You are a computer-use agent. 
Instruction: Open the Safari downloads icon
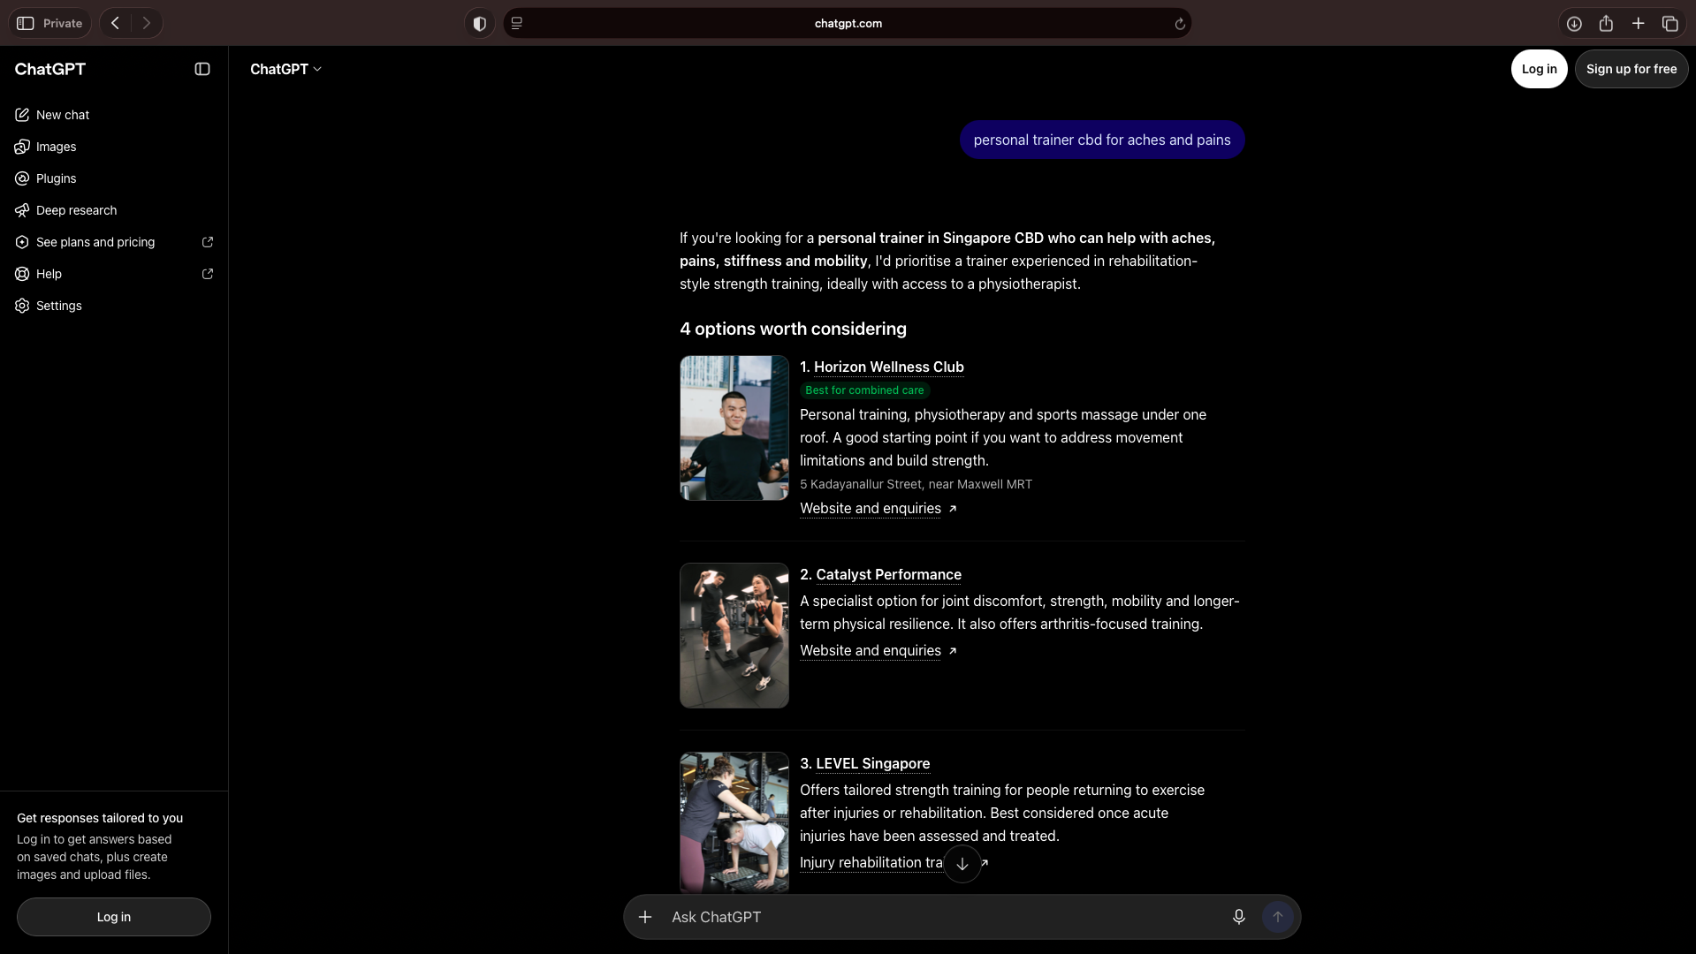click(1574, 24)
